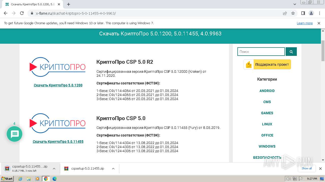Reload the x-flame.ru page

22,13
